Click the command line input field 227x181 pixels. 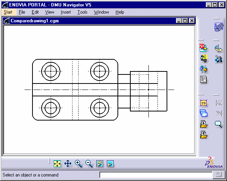[156, 175]
